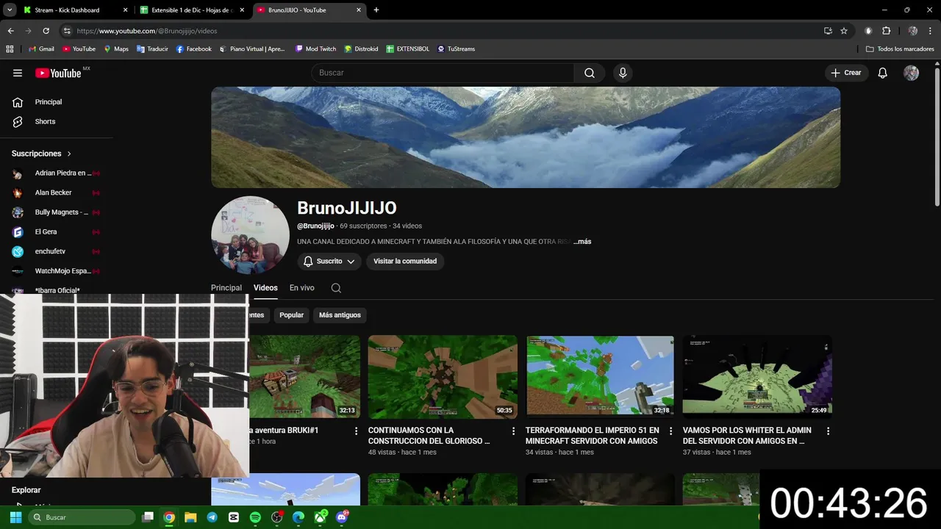Image resolution: width=941 pixels, height=529 pixels.
Task: Click install app icon in address bar
Action: pyautogui.click(x=828, y=31)
